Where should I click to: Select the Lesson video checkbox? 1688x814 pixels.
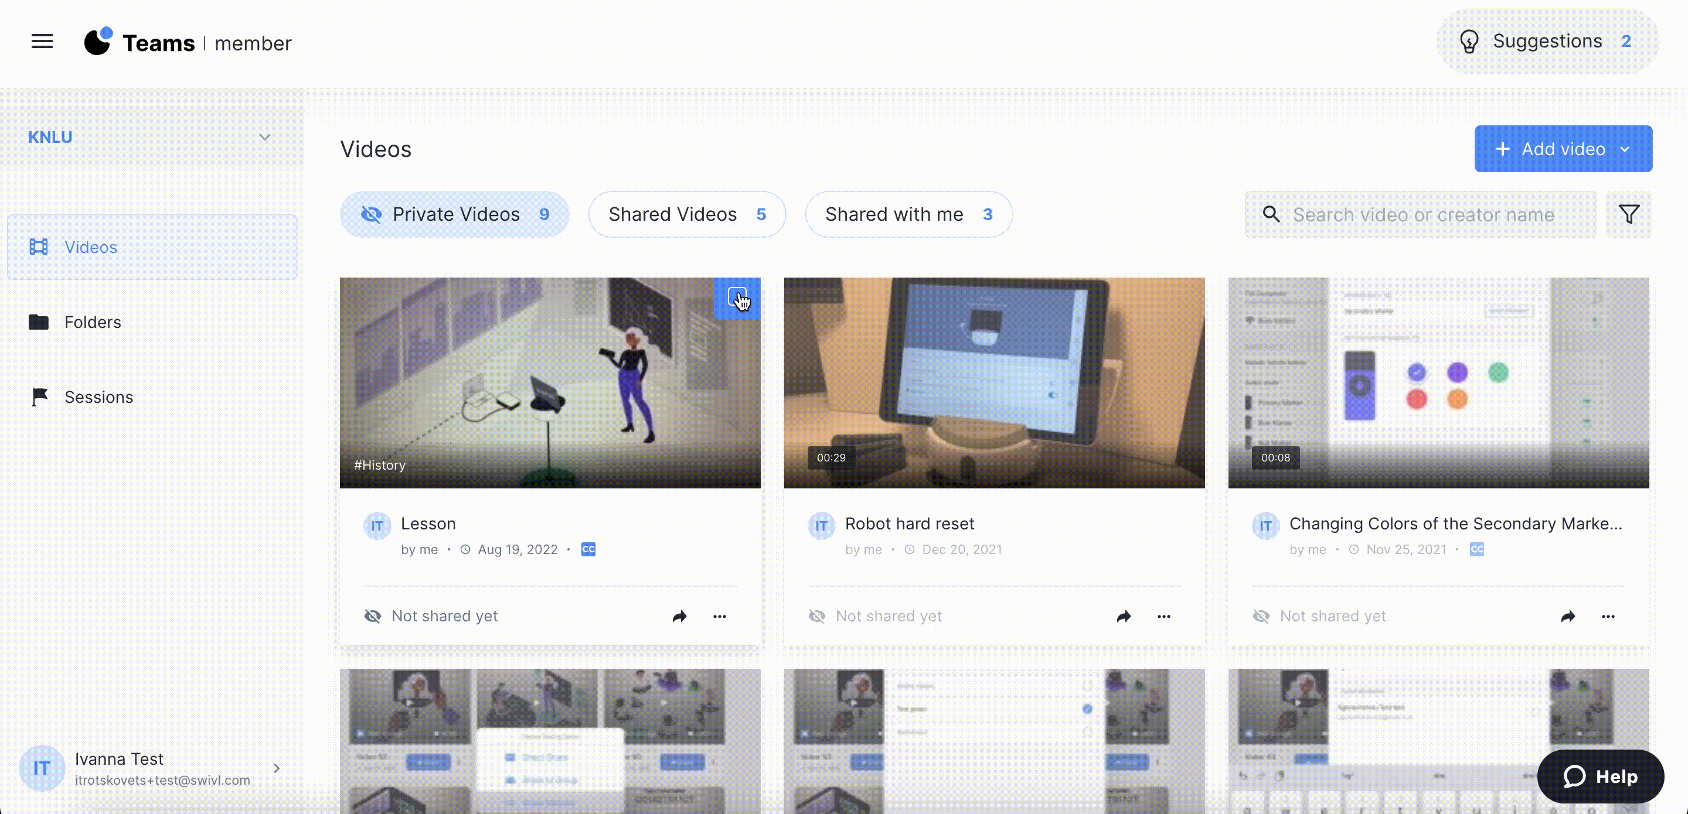coord(737,297)
